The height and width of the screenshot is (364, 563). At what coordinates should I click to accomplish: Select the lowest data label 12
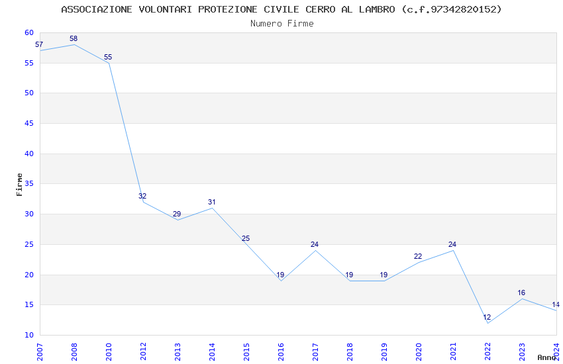tap(487, 317)
